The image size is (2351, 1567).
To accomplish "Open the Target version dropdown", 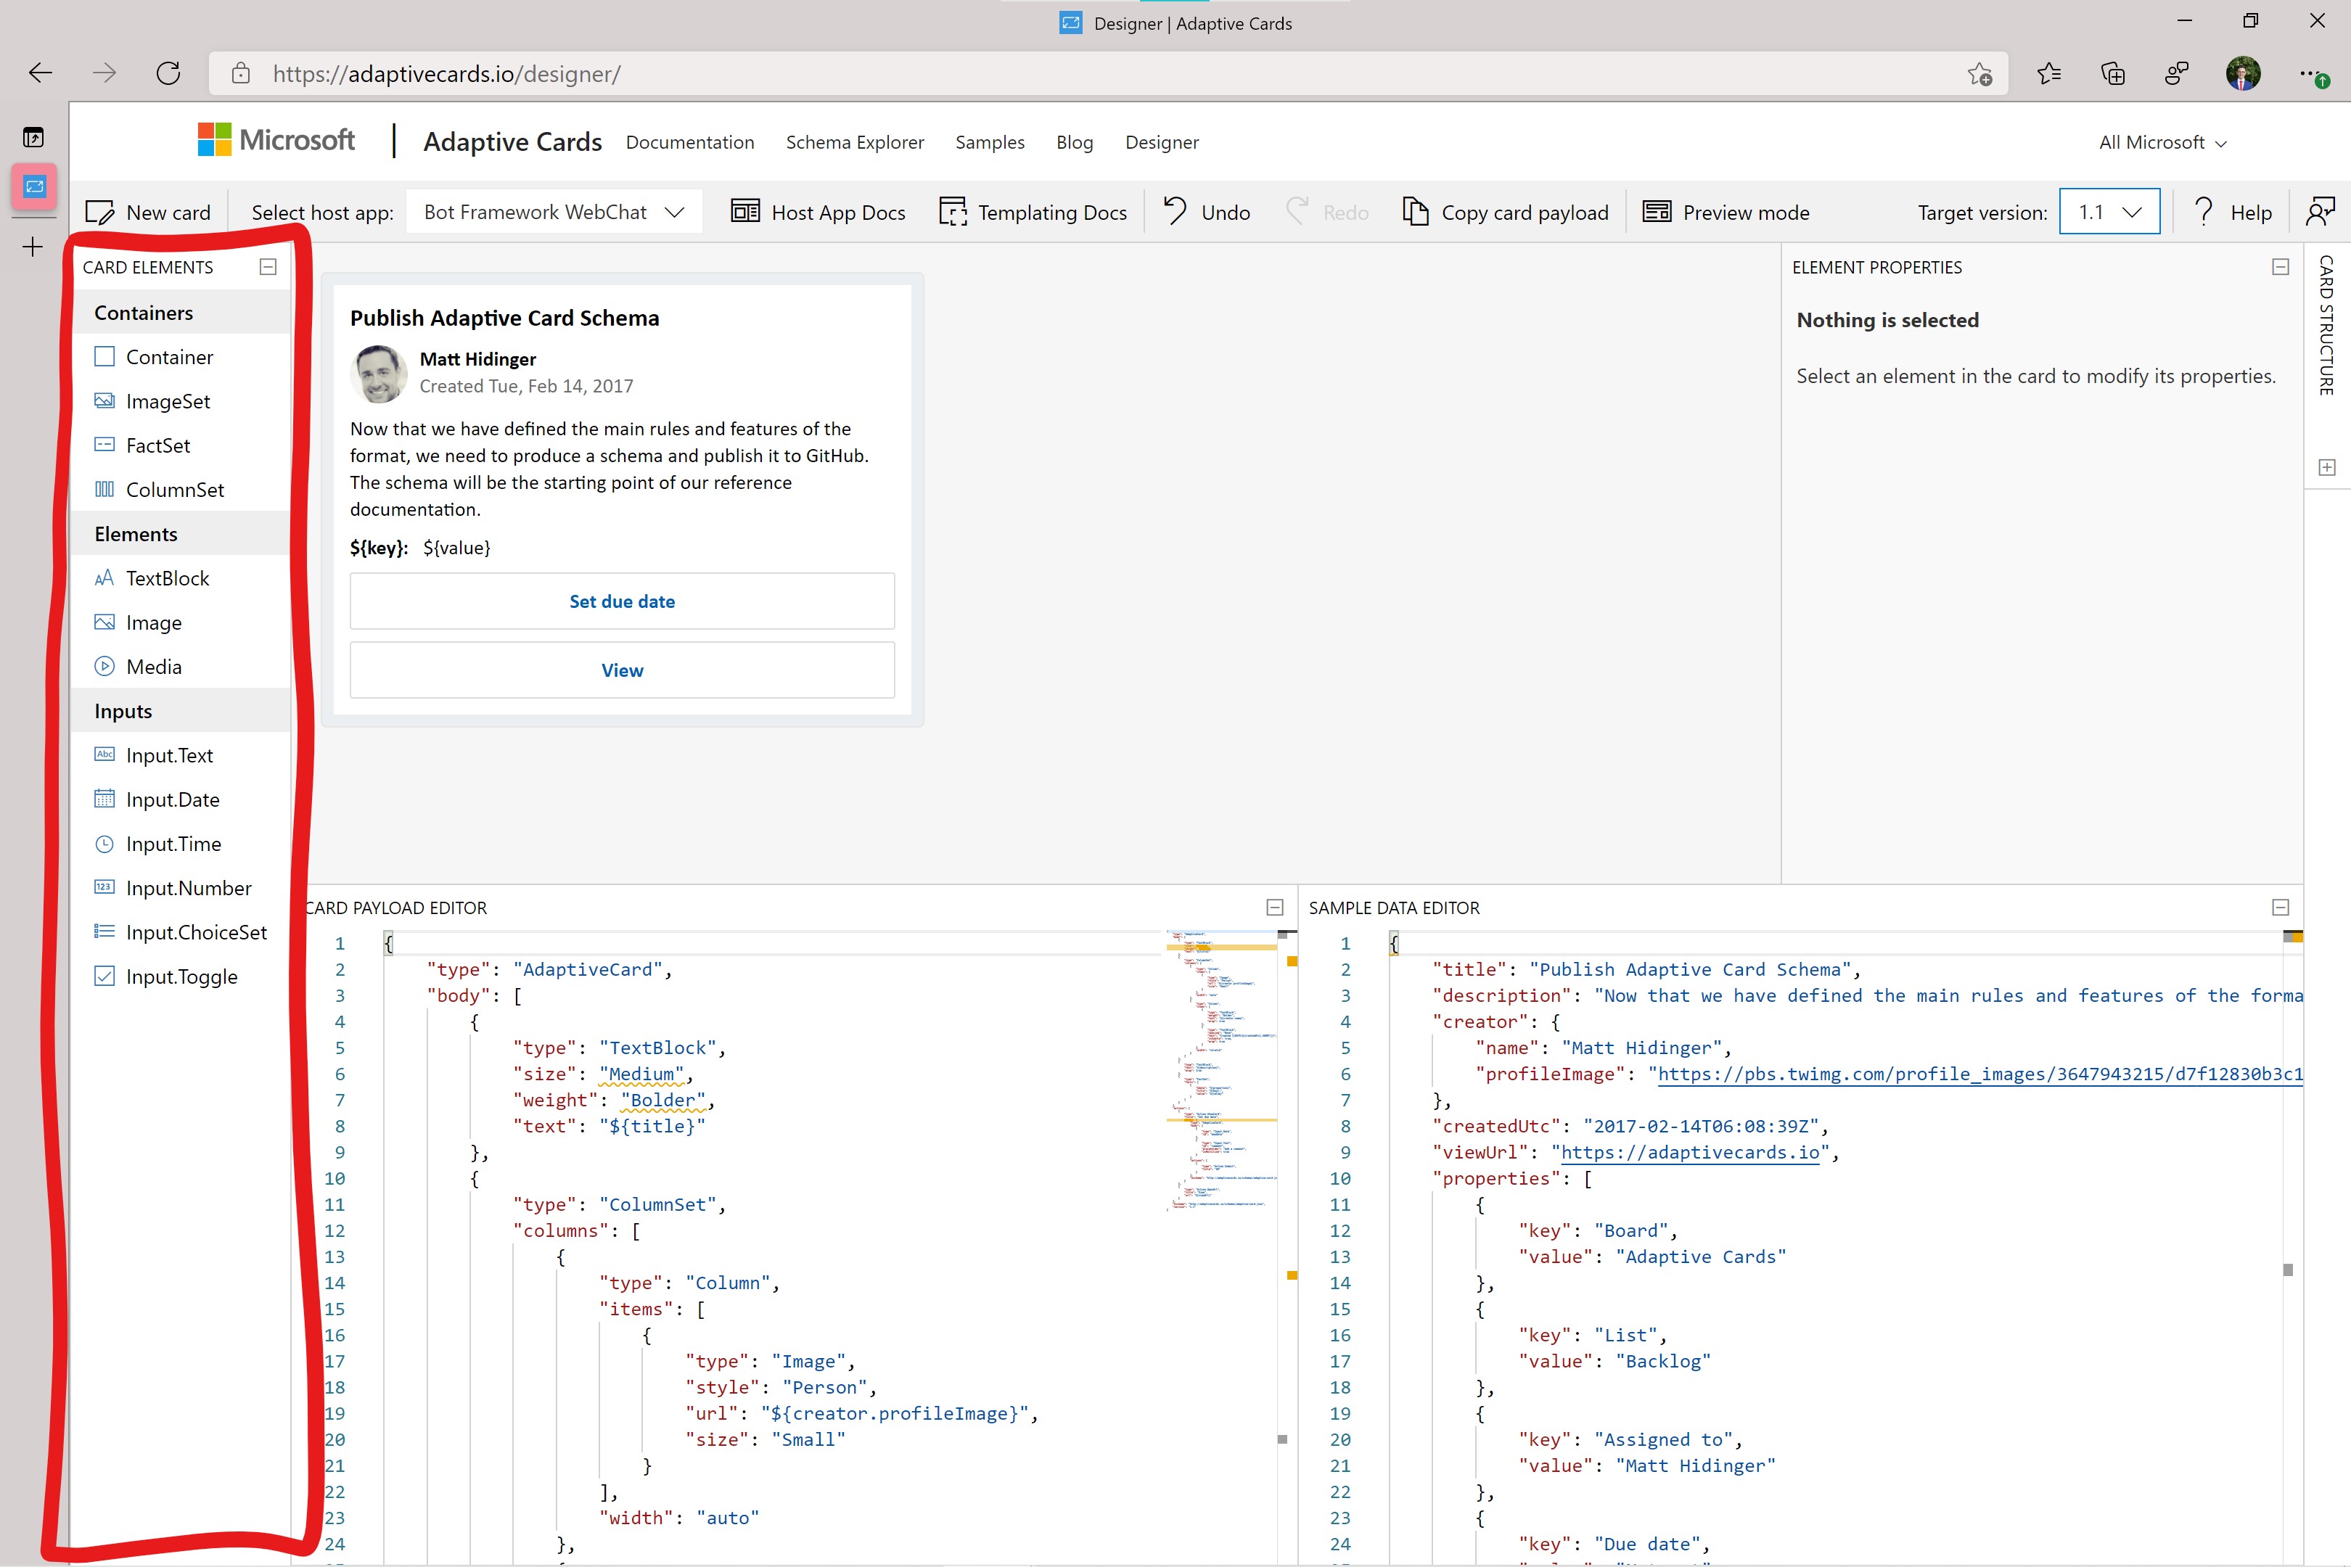I will pos(2109,212).
